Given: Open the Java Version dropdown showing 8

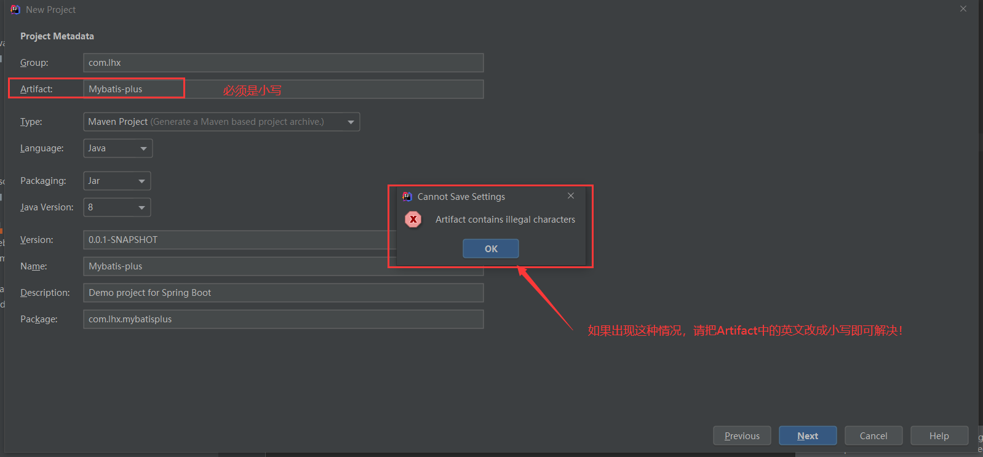Looking at the screenshot, I should 117,207.
